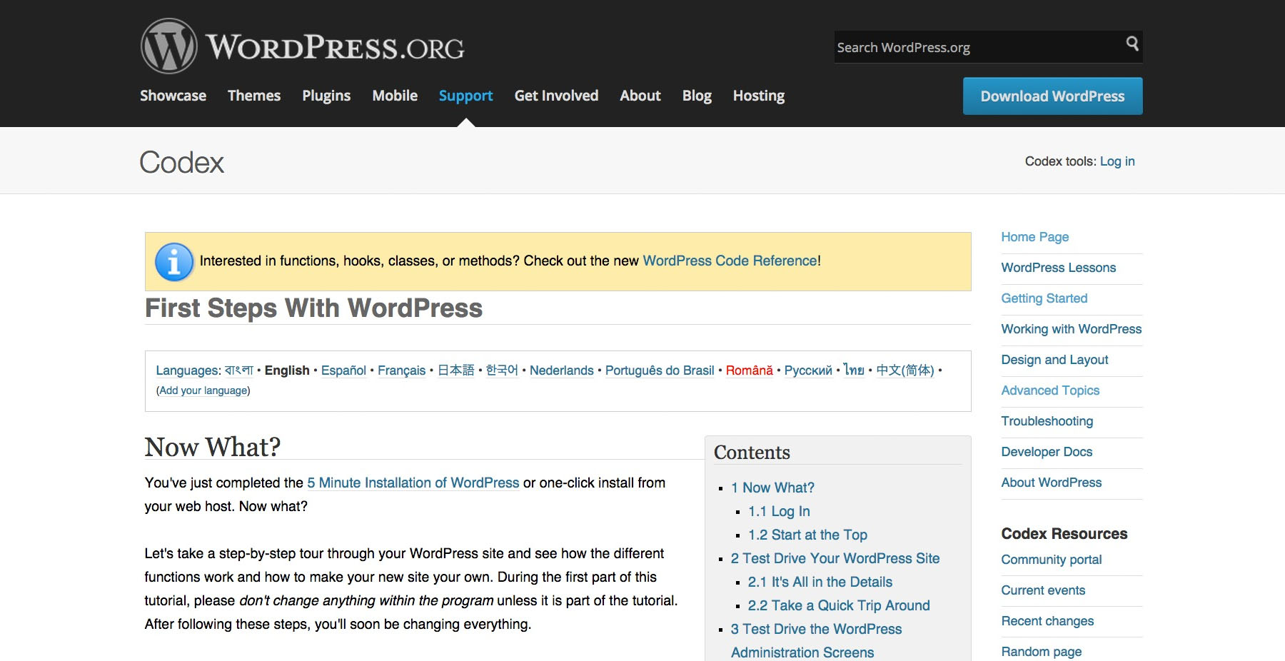Select the Plugins navigation item
The height and width of the screenshot is (661, 1285).
(x=326, y=95)
